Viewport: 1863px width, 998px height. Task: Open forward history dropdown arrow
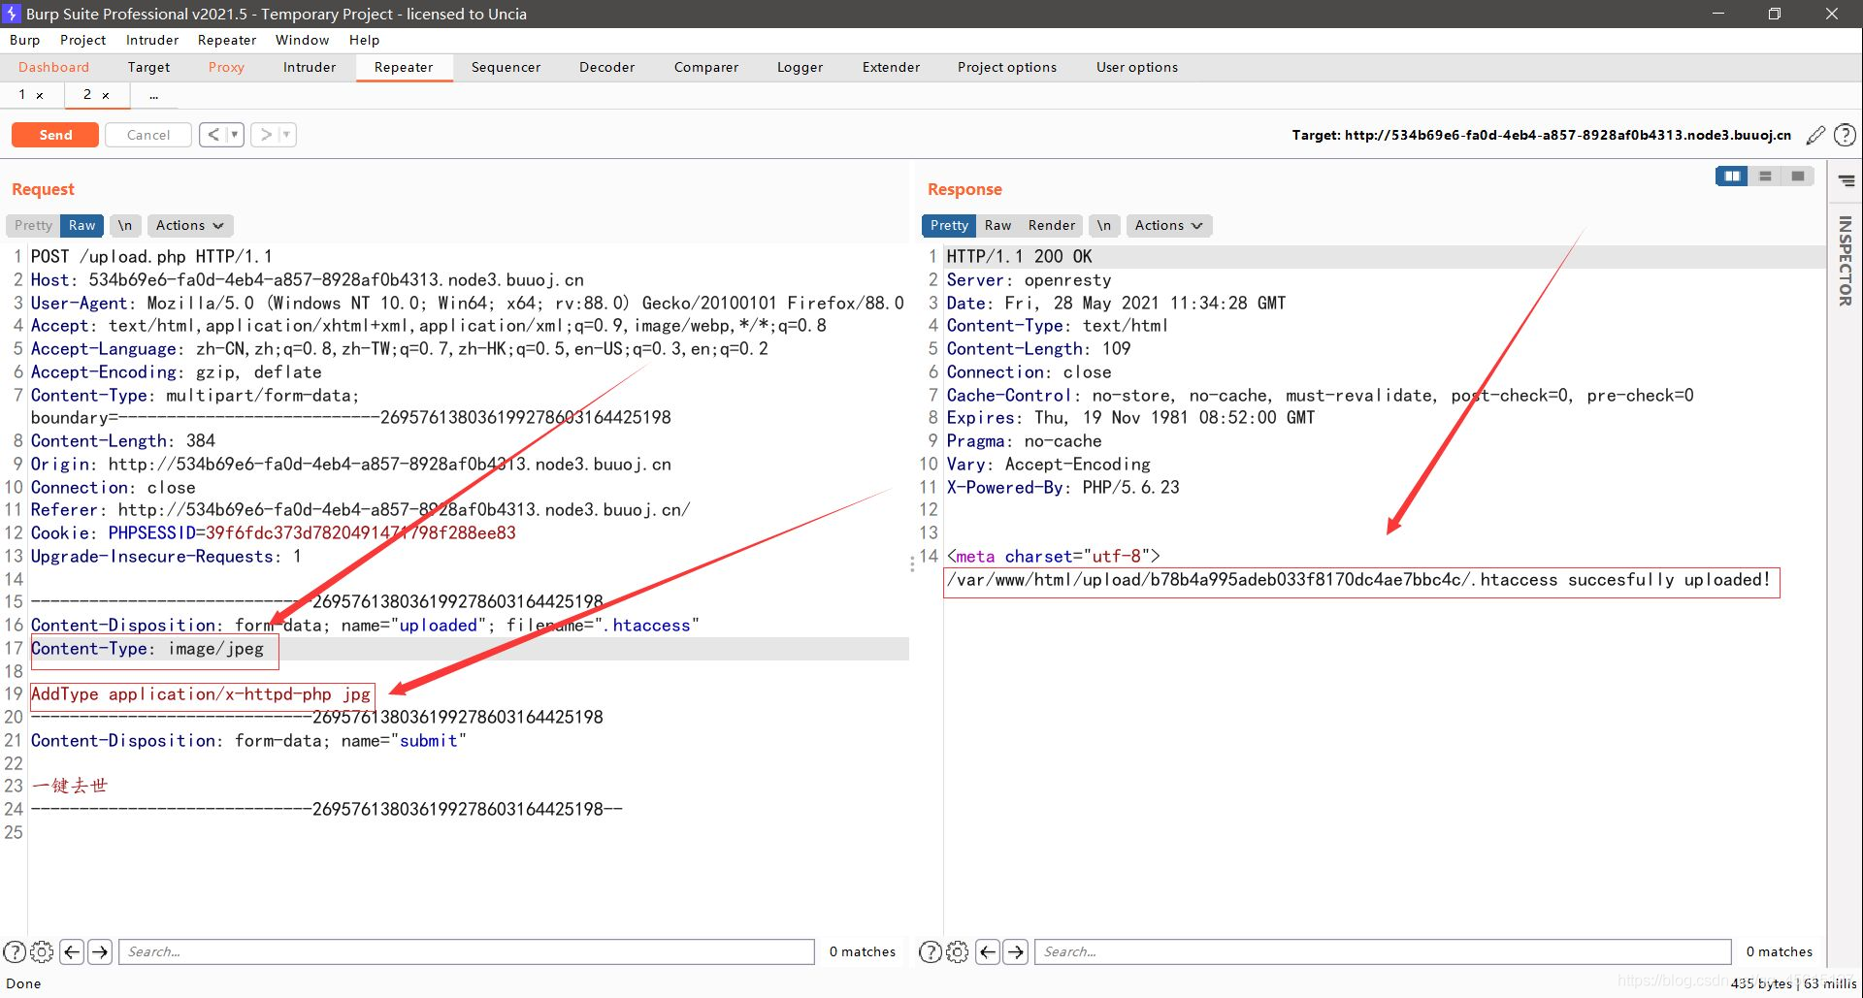pyautogui.click(x=287, y=135)
